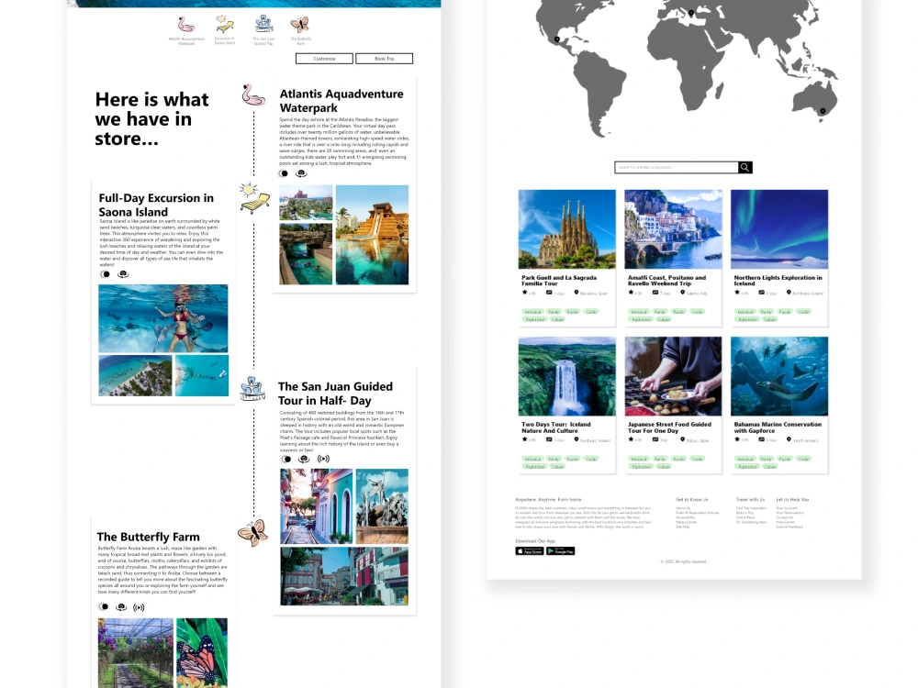The width and height of the screenshot is (918, 688).
Task: Click 'Japanese Street Food Guided Tour For One Day' title
Action: (x=670, y=427)
